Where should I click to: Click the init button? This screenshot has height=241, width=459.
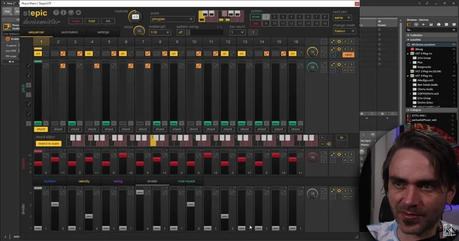[x=108, y=21]
